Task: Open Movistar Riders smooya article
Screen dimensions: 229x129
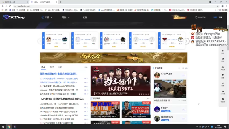Action: 59,116
